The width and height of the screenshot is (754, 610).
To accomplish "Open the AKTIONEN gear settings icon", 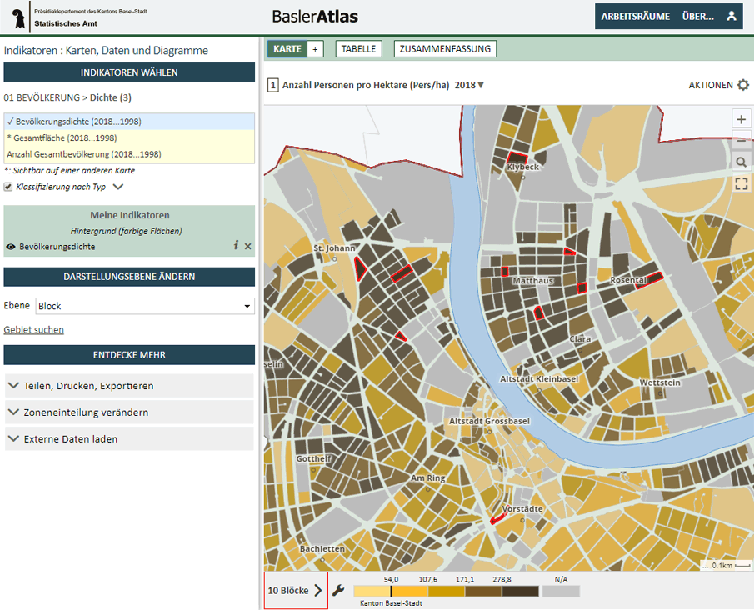I will [743, 85].
